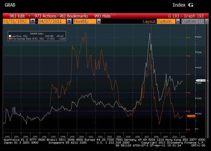Open the Layout Custom dropdown
The width and height of the screenshot is (211, 151).
(178, 21)
